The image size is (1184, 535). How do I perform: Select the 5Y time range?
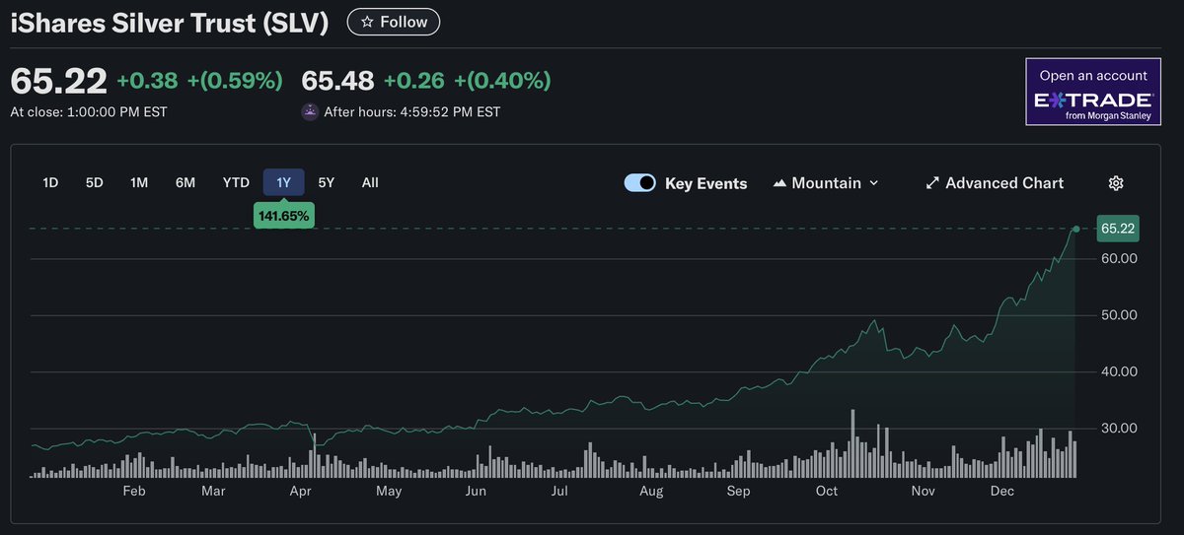click(x=327, y=182)
